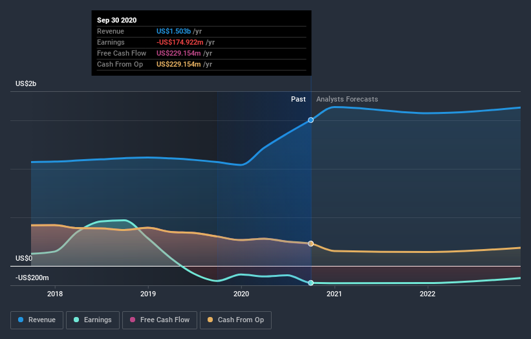This screenshot has width=531, height=339.
Task: Click the 2019 x-axis label
Action: point(148,294)
